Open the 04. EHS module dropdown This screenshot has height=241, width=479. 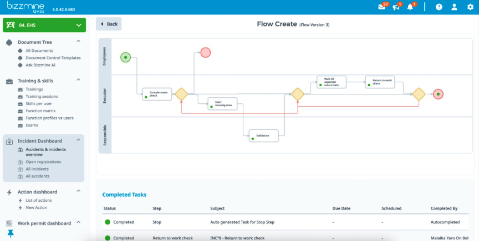click(x=44, y=25)
